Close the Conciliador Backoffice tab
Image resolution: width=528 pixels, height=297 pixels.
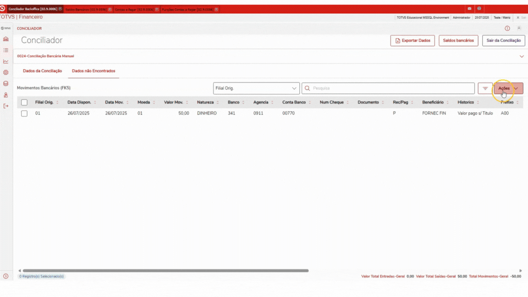(60, 9)
